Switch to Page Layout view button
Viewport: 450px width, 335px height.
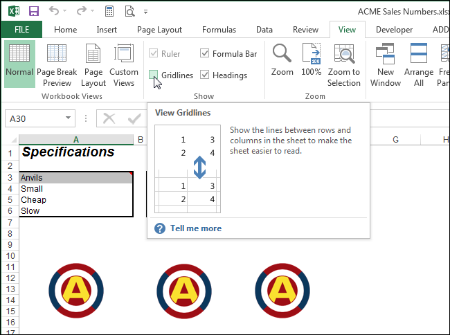click(93, 65)
